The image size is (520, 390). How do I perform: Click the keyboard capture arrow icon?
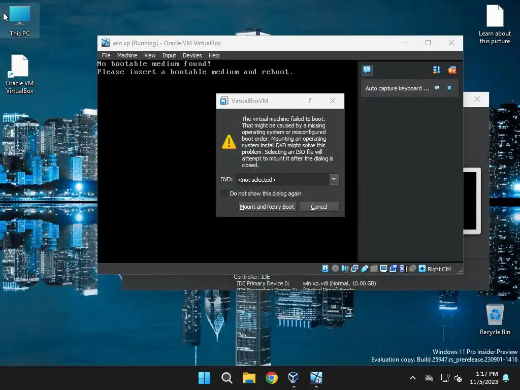coord(422,269)
